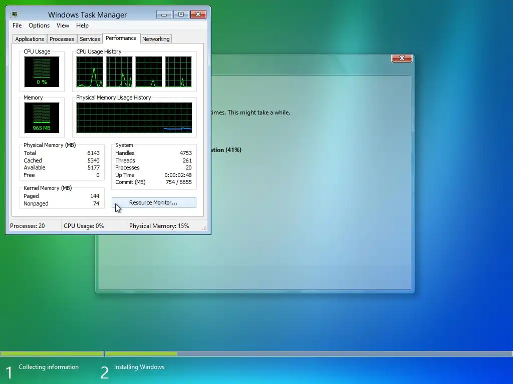Click the Threads value 261

click(x=187, y=160)
